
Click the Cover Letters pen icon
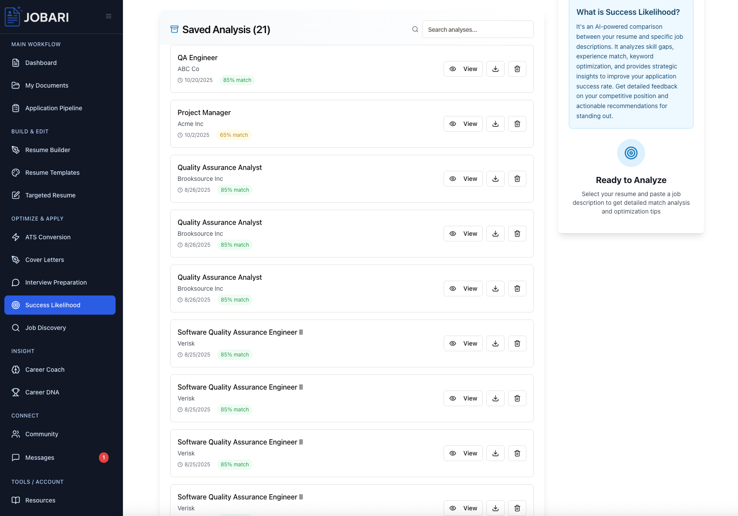tap(15, 259)
